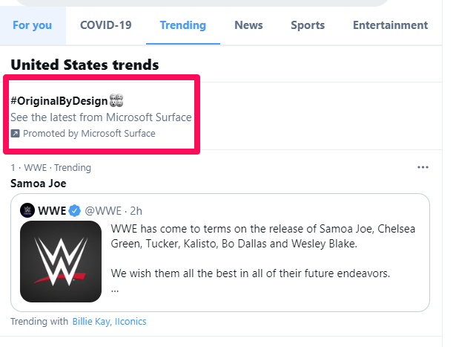
Task: Open the For you tab
Action: point(33,25)
